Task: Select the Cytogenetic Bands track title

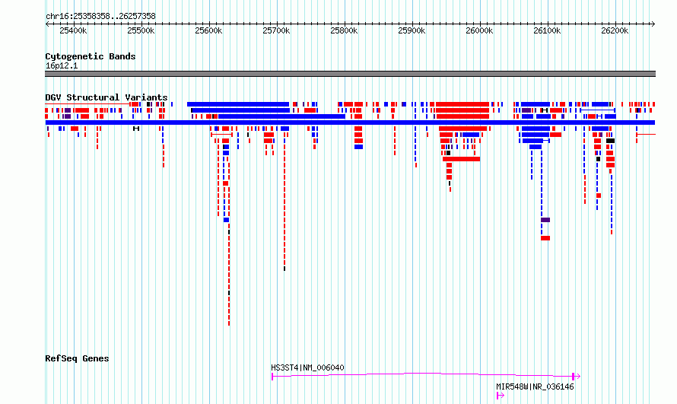Action: [91, 56]
